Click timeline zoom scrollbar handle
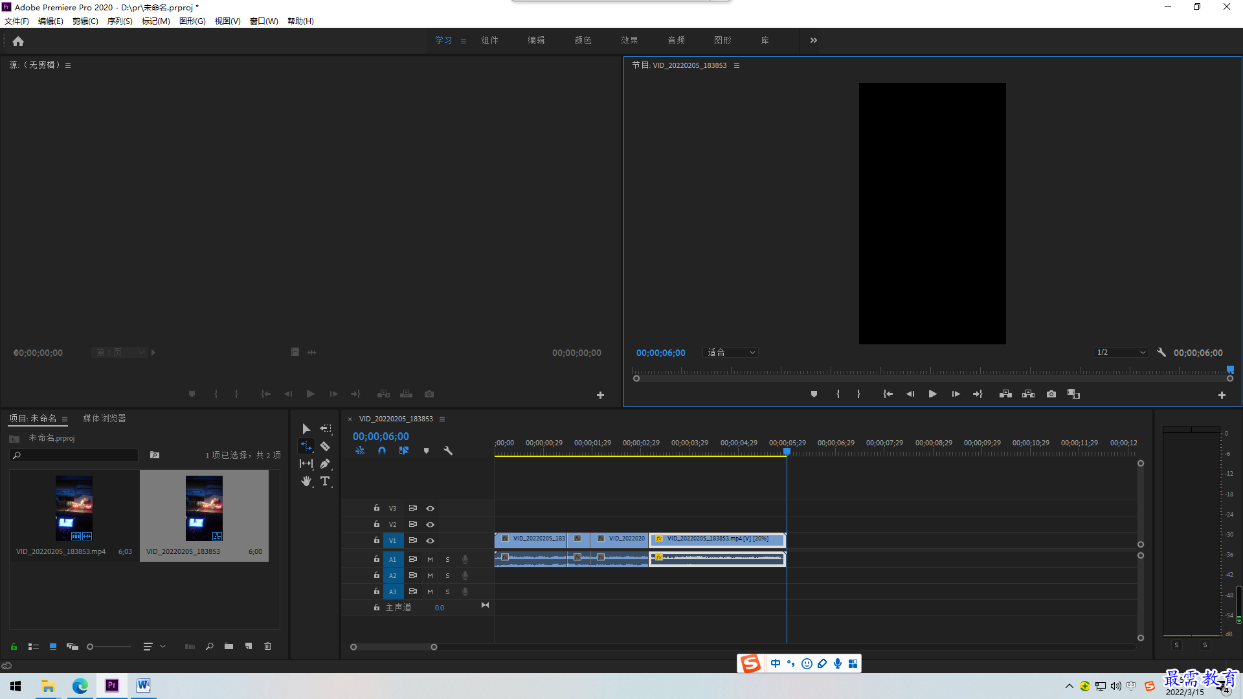Image resolution: width=1243 pixels, height=699 pixels. click(434, 647)
